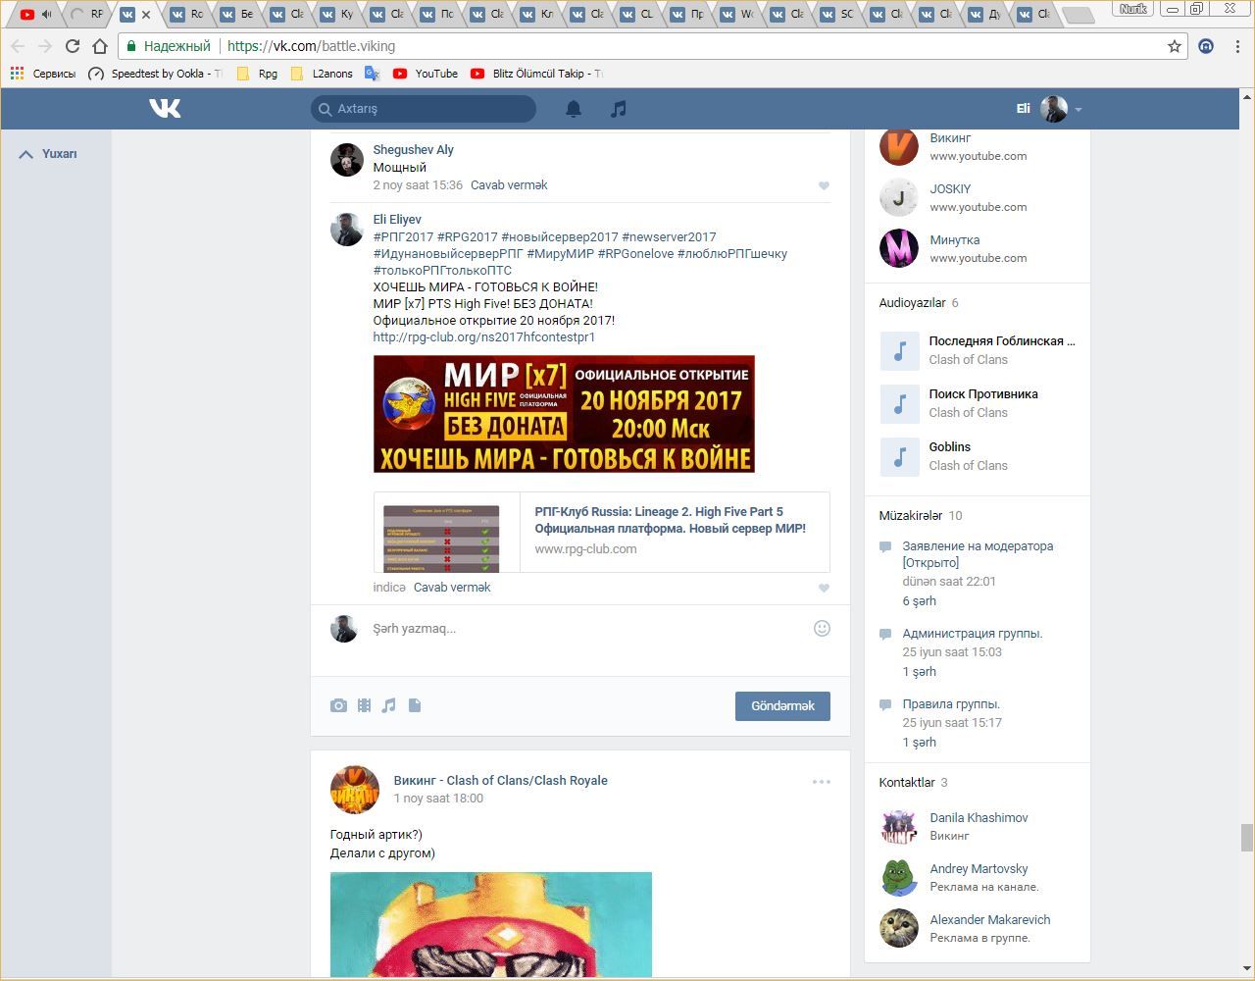Open Правила группы discussion
The width and height of the screenshot is (1255, 981).
click(951, 704)
